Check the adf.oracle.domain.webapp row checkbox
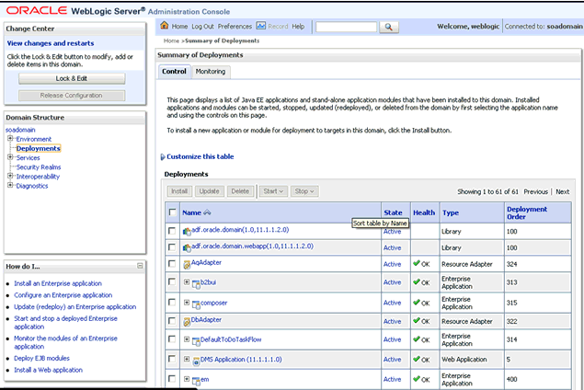The image size is (584, 390). tap(172, 247)
